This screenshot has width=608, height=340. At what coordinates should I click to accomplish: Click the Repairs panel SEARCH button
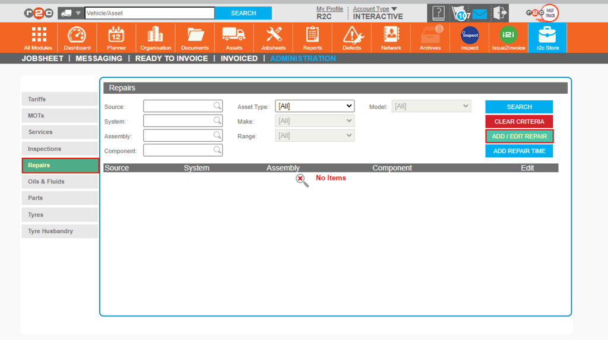[x=519, y=107]
